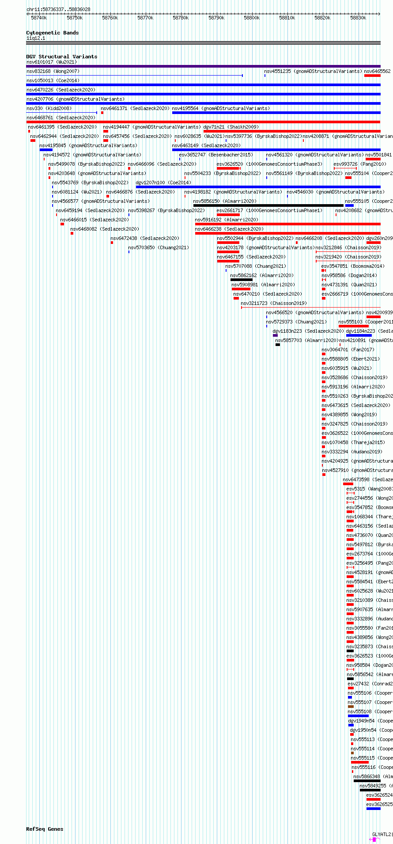393x844 pixels.
Task: Click the nsv5857703 (Almarri2020) label
Action: (x=307, y=340)
